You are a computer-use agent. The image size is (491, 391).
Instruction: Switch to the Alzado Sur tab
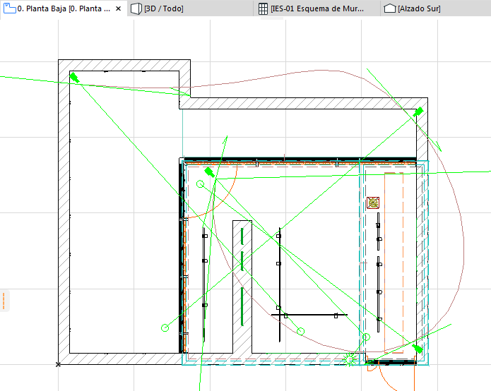point(436,8)
